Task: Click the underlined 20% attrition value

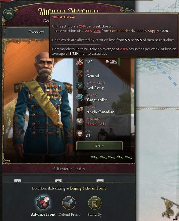Action: pos(113,62)
